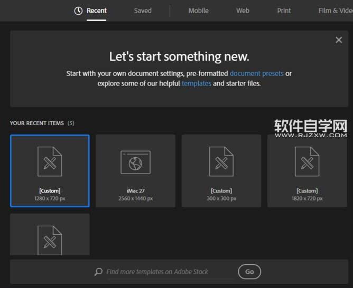Switch to the Saved tab
This screenshot has height=288, width=353.
click(x=143, y=11)
